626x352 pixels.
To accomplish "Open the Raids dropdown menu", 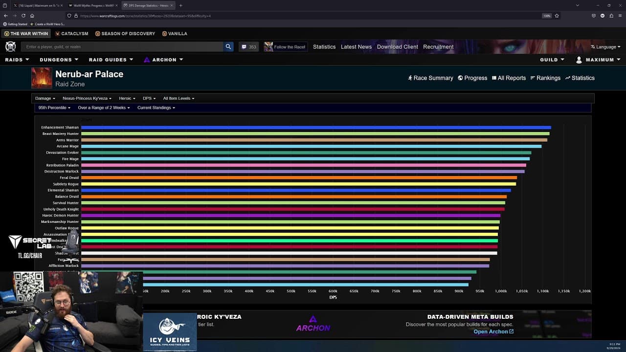I will click(17, 60).
